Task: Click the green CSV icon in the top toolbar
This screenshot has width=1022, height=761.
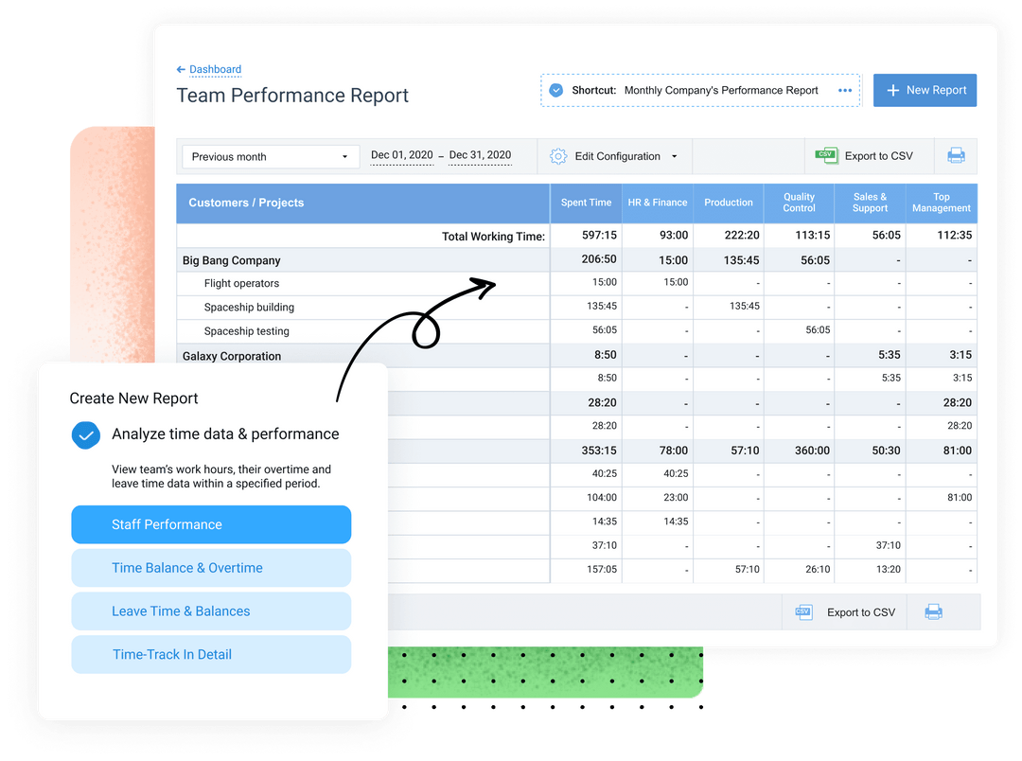Action: tap(826, 156)
